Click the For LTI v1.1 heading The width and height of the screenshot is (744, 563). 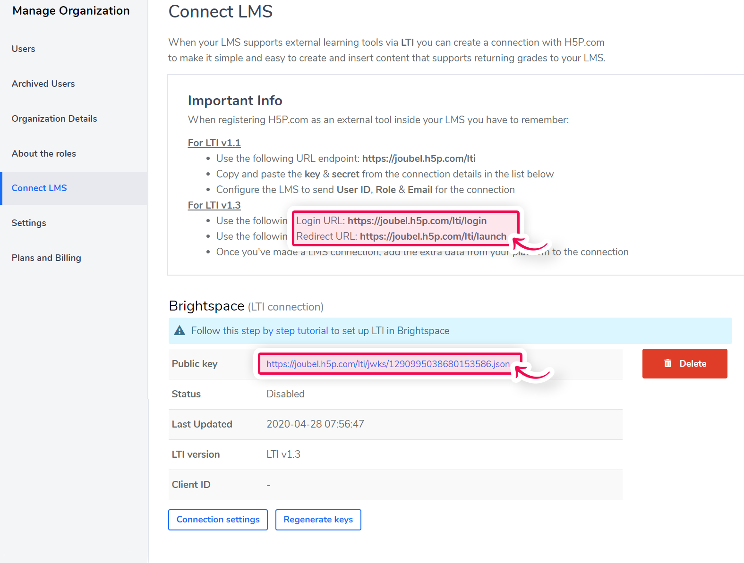214,143
